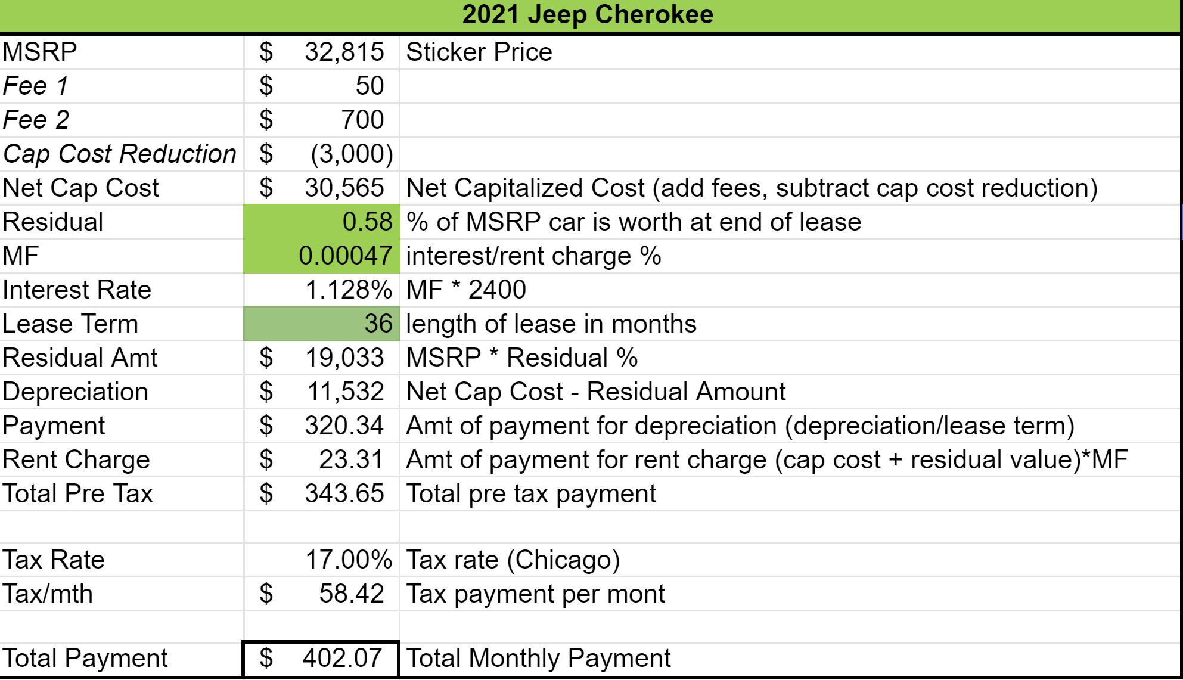Select the Total Monthly Payment description
Screen dimensions: 1183x680
pos(790,659)
